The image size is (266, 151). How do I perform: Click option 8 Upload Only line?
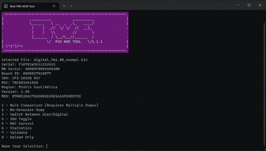(x=18, y=137)
